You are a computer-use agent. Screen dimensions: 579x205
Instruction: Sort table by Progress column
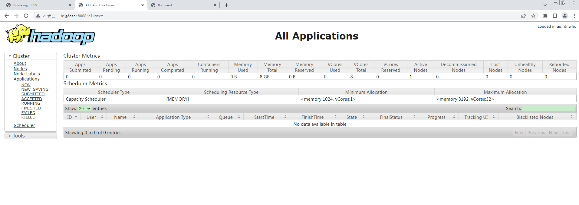click(x=439, y=117)
